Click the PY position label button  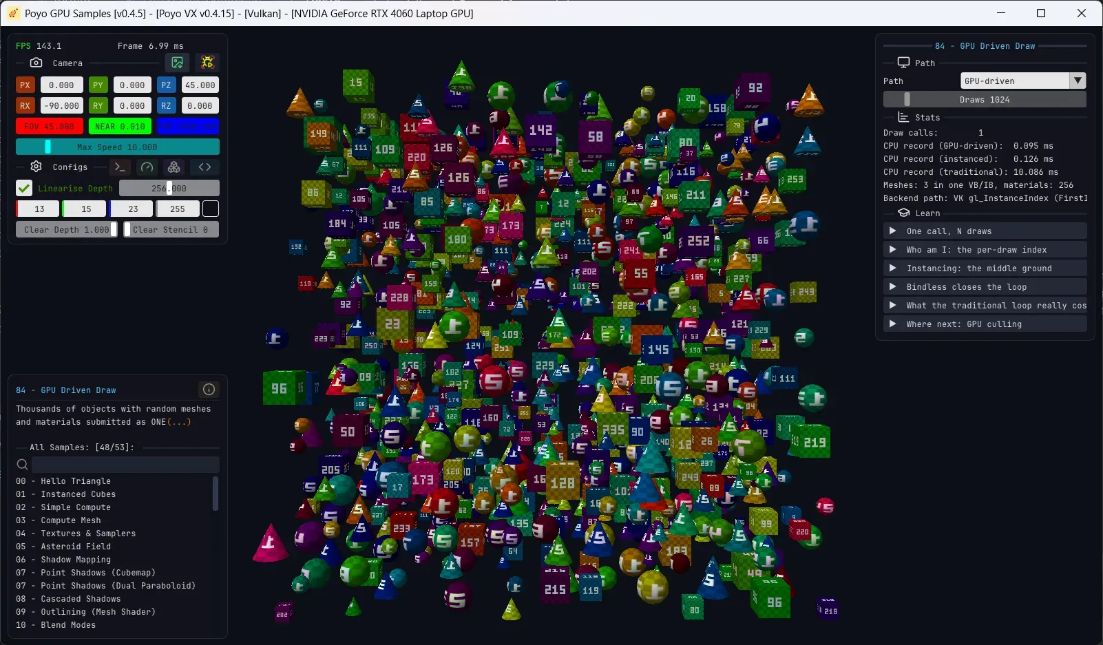(98, 85)
